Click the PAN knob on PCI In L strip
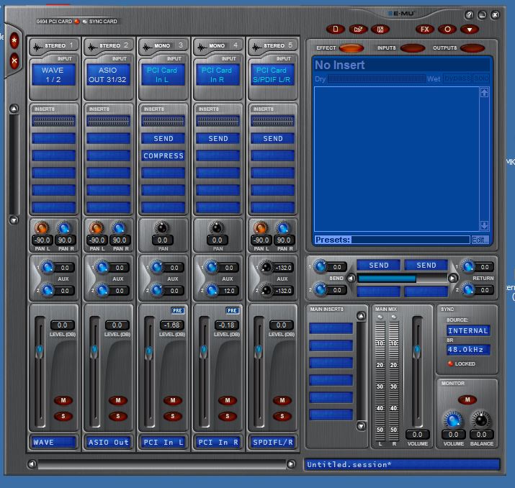This screenshot has height=488, width=515. (x=162, y=227)
